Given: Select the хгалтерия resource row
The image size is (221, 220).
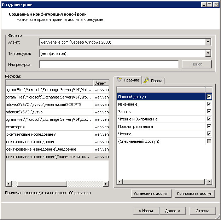Looking at the screenshot, I should pyautogui.click(x=57, y=127).
